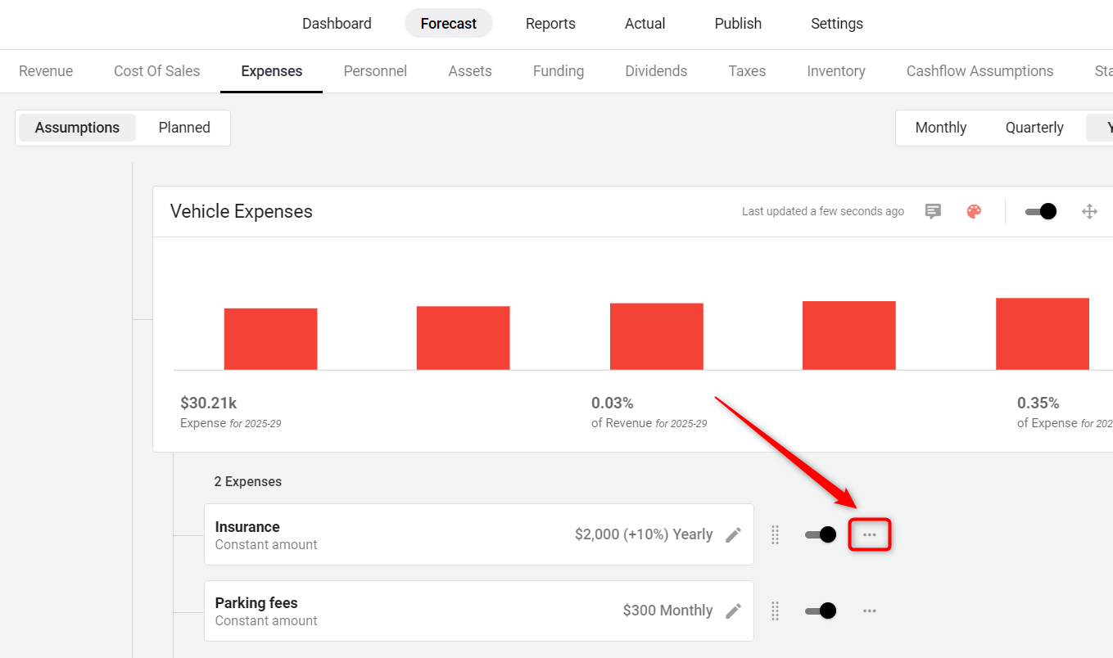Click move handle icon on Vehicle Expenses card
This screenshot has height=658, width=1113.
tap(1089, 211)
